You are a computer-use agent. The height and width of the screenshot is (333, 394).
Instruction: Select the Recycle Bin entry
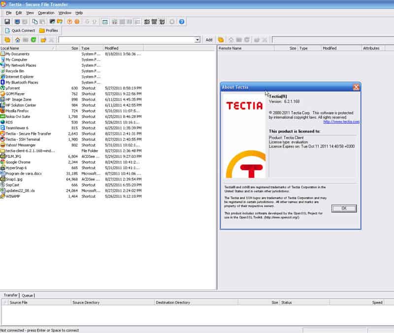point(15,71)
